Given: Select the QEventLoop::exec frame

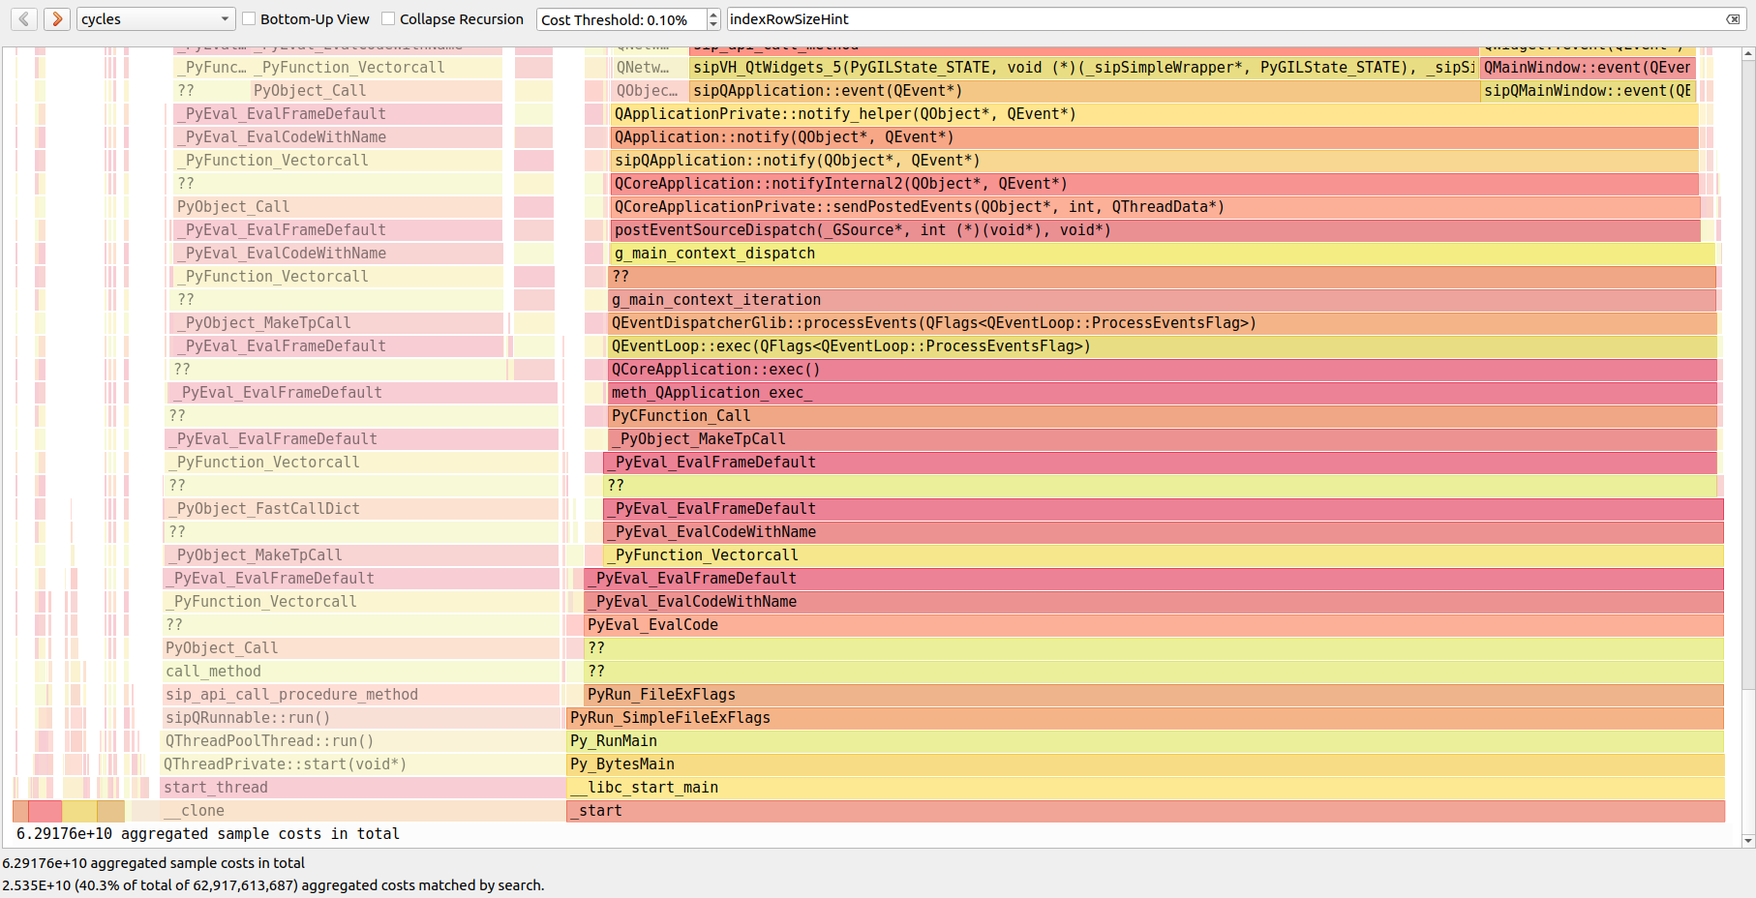Looking at the screenshot, I should (1163, 346).
